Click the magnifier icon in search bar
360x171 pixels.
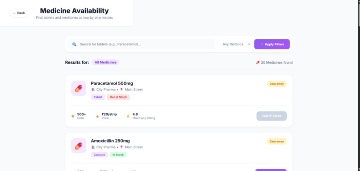coord(74,44)
